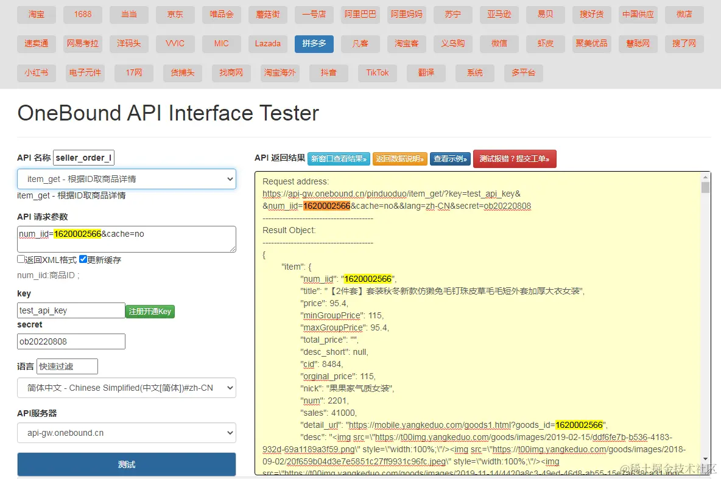This screenshot has width=721, height=479.
Task: Select the 1688 platform tab
Action: (83, 15)
